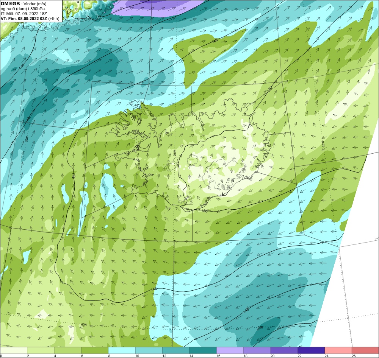
Task: Click the 'IT: Mið. 07. 09. 2022 18Z' line
Action: 24,14
